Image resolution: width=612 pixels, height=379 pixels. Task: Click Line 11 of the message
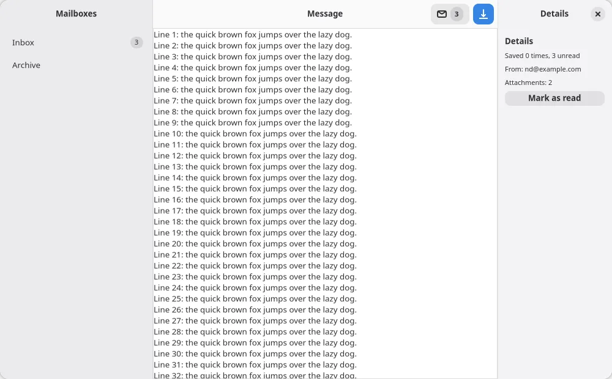click(x=255, y=145)
